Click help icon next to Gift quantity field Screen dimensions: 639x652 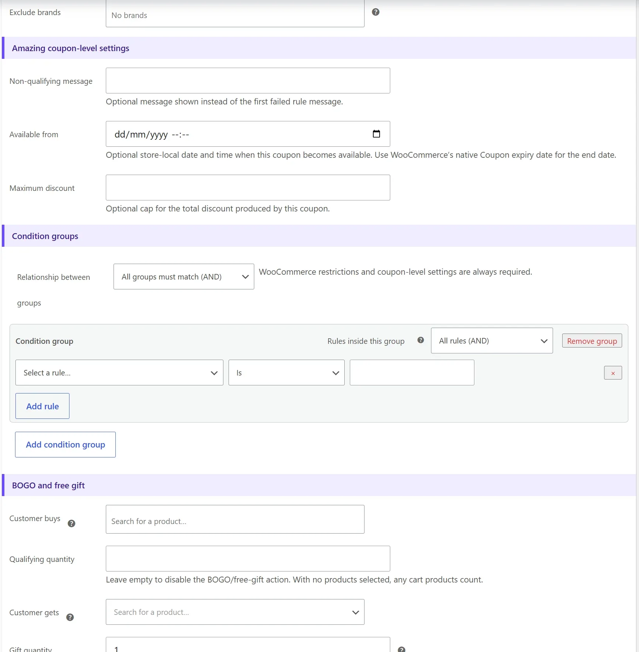402,649
